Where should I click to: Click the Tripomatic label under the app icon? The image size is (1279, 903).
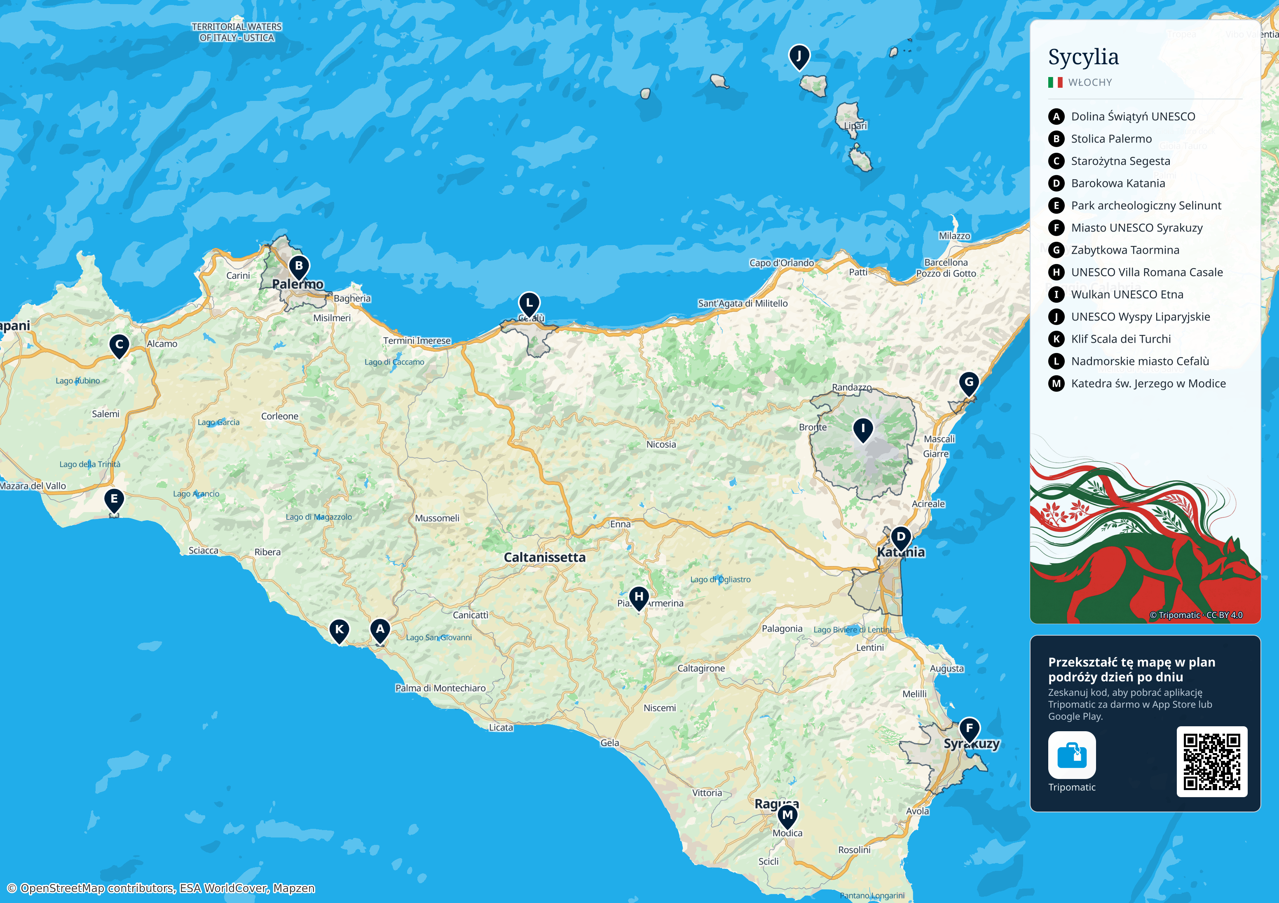(x=1072, y=787)
